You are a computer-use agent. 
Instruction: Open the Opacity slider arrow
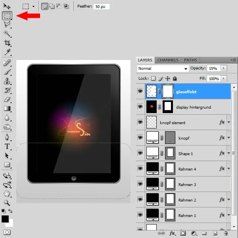point(223,68)
